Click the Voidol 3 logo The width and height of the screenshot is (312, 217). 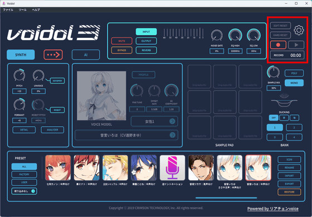[x=53, y=33]
